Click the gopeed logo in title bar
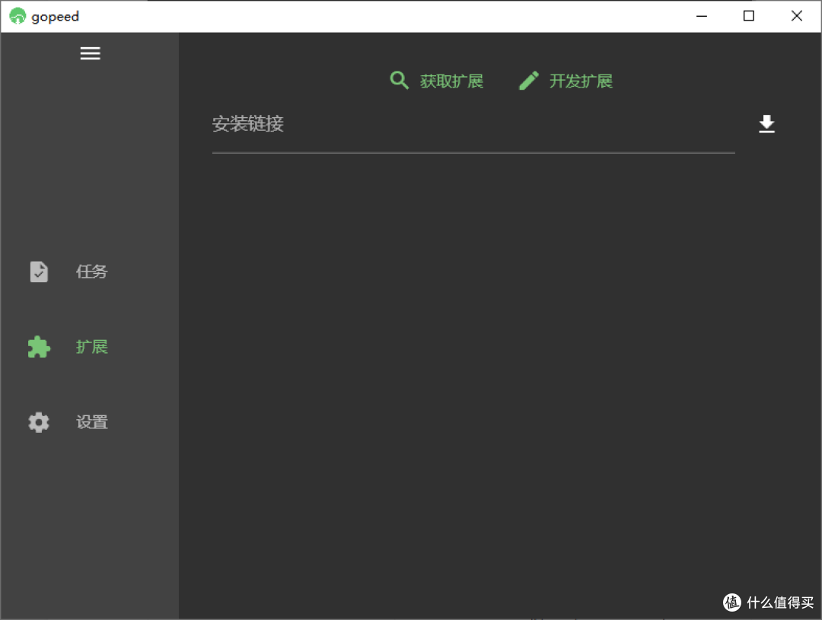The width and height of the screenshot is (822, 620). tap(18, 16)
